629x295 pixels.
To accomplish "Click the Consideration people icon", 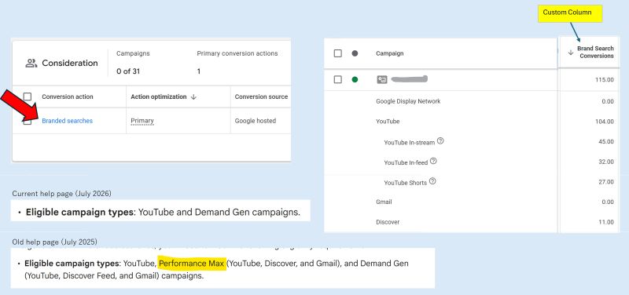I will 31,63.
